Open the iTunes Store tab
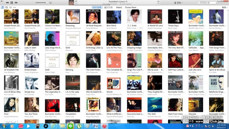The height and width of the screenshot is (129, 229). click(x=130, y=7)
